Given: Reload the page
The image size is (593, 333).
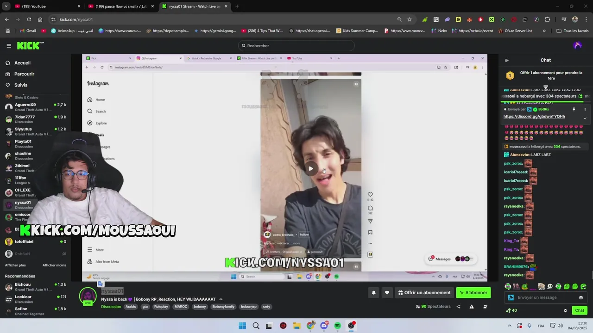Looking at the screenshot, I should click(x=29, y=19).
